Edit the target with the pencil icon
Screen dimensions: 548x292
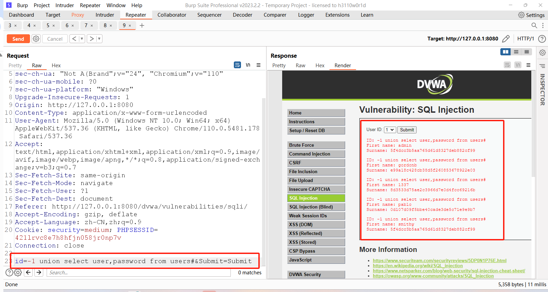(506, 39)
